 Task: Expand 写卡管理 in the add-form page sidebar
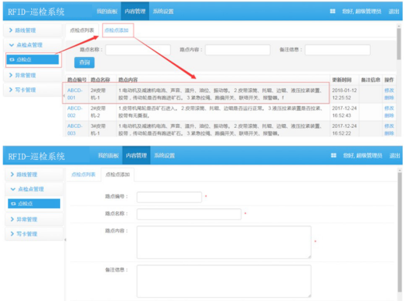34,234
